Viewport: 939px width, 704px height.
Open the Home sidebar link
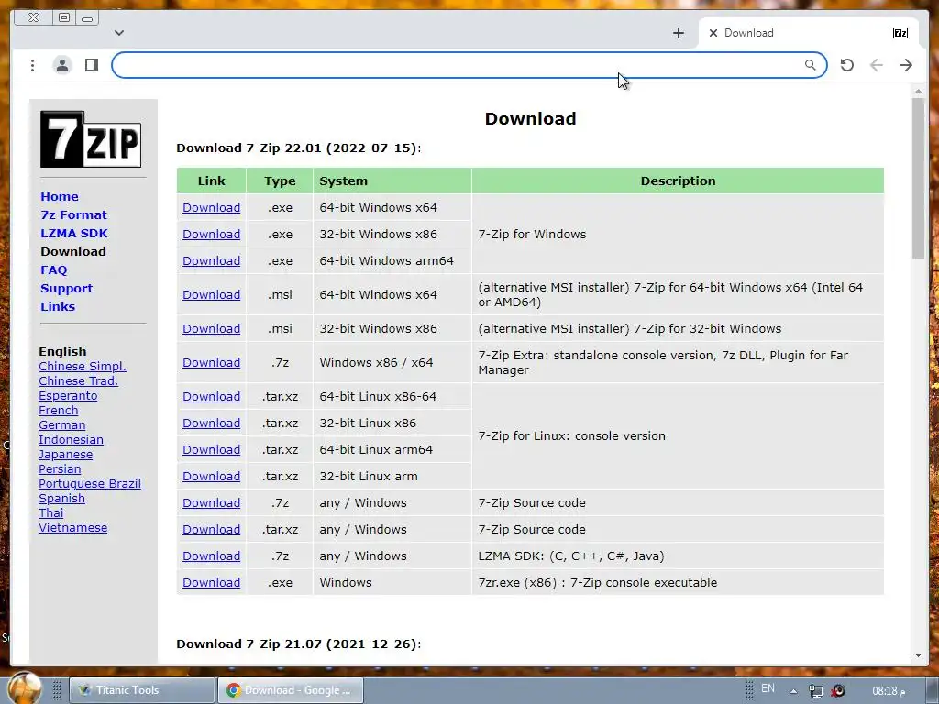pyautogui.click(x=60, y=197)
